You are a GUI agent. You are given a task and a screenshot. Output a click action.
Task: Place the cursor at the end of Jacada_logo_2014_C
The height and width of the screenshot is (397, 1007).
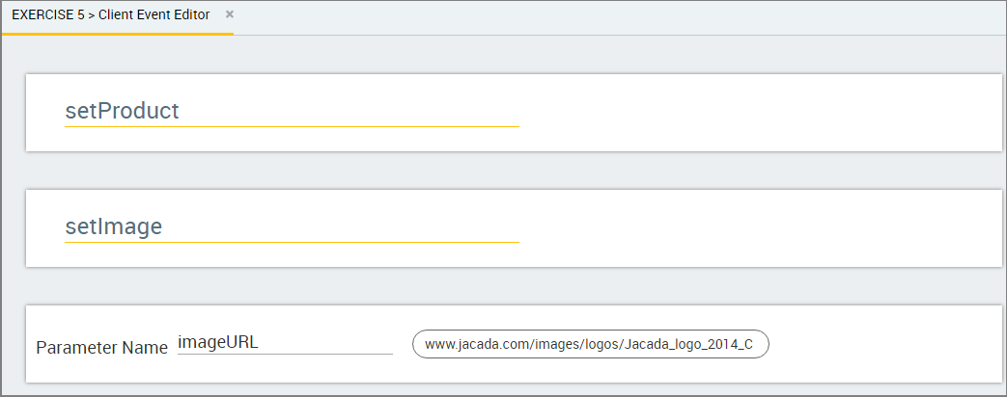[754, 344]
